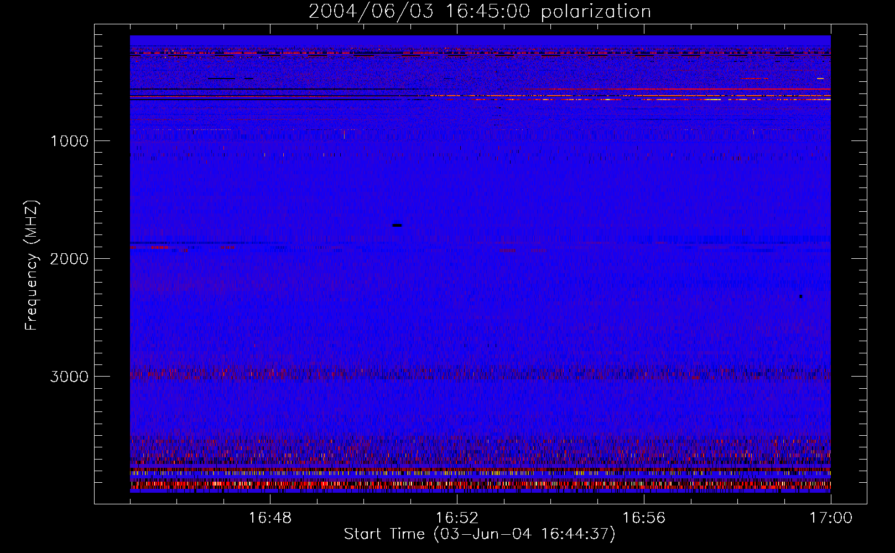This screenshot has width=895, height=553.
Task: Click the 16:48 time tick label
Action: pos(270,518)
